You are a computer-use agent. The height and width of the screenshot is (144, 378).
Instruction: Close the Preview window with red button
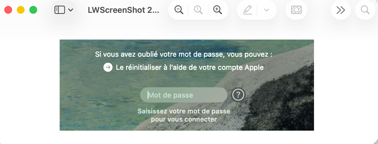tap(8, 10)
